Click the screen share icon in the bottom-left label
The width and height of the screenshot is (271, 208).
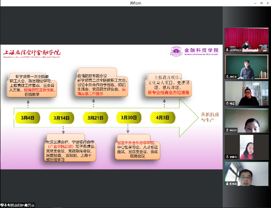[3, 205]
